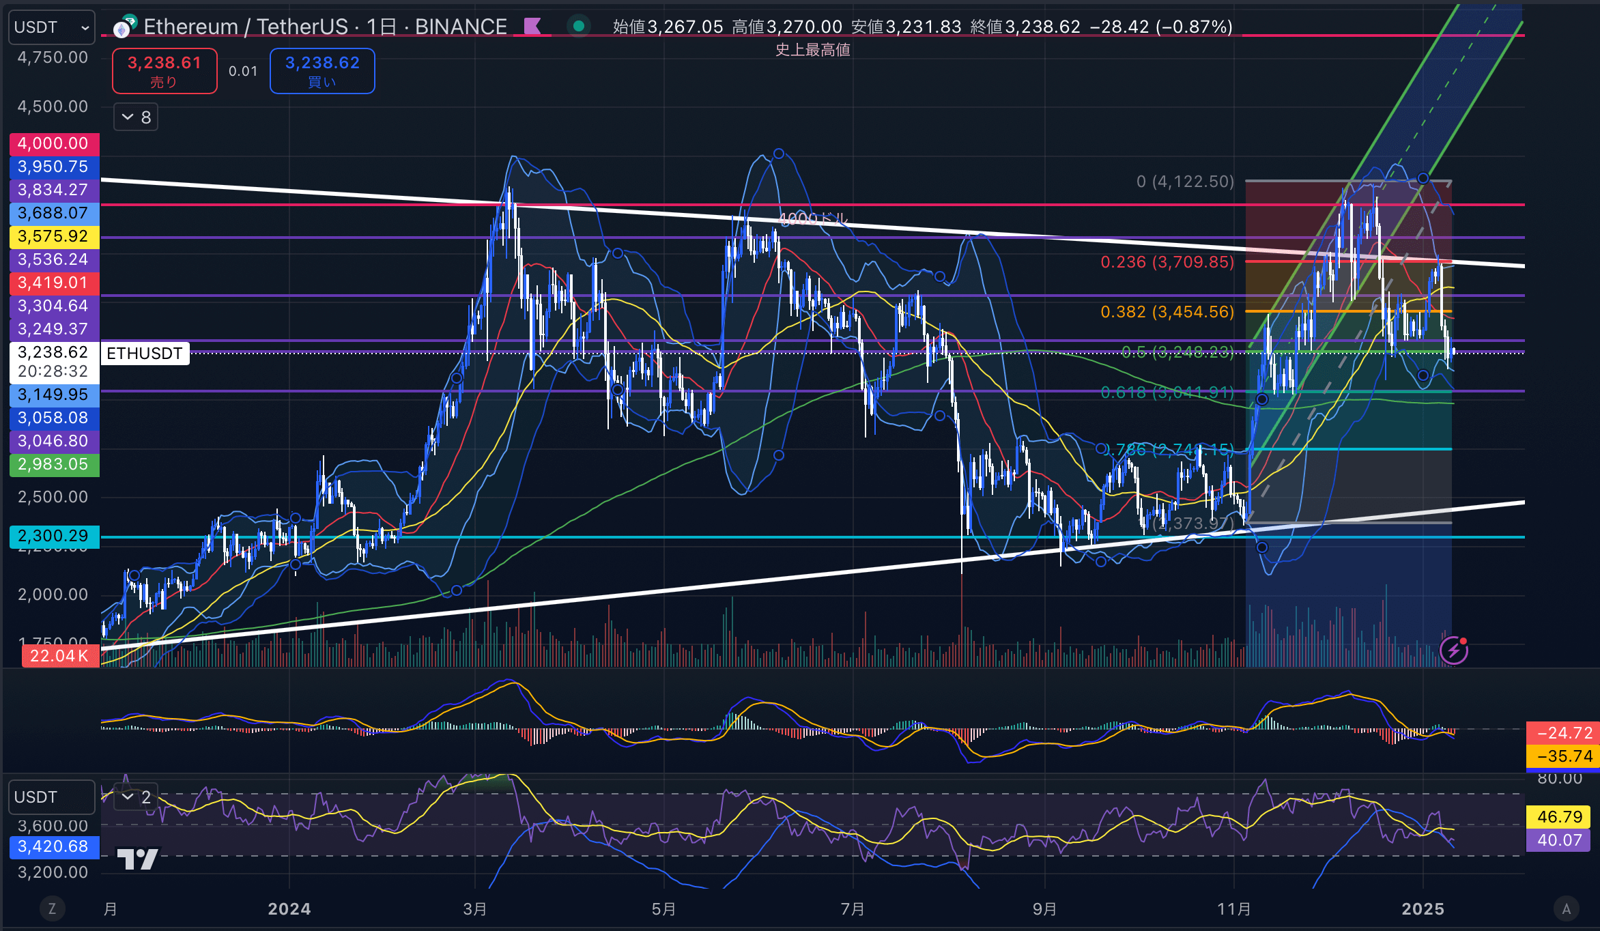Screen dimensions: 1600x931
Task: Click the blue 3,238.62 buy button
Action: coord(322,71)
